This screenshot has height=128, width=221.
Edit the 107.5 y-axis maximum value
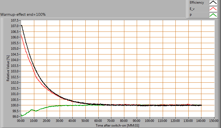point(15,20)
